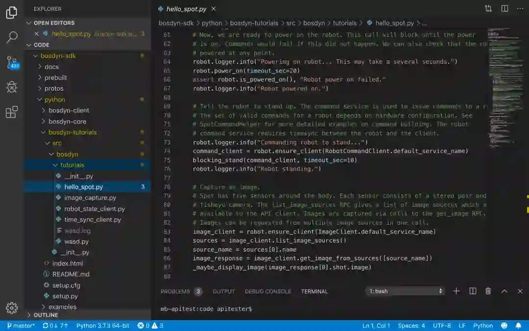Viewport: 529px width, 331px height.
Task: Open Source Control view with 461 badge
Action: point(12,63)
